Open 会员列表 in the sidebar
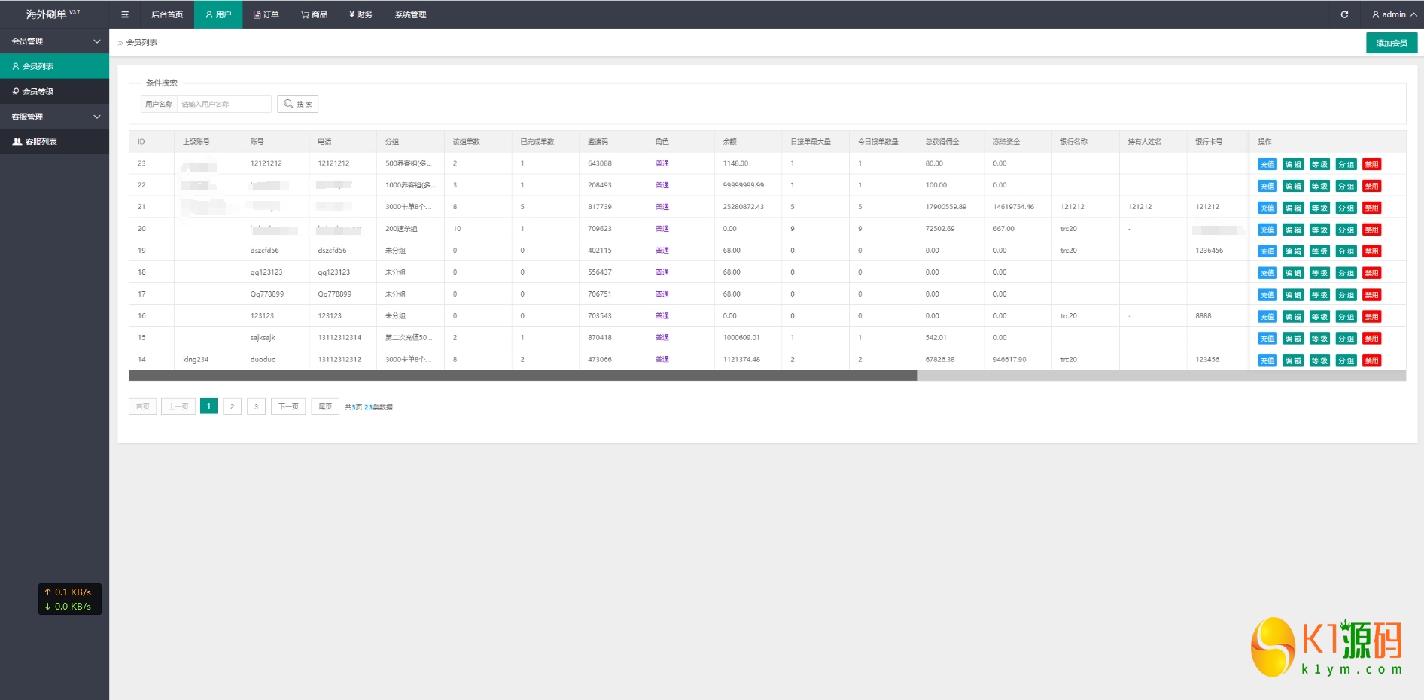1424x700 pixels. (38, 66)
